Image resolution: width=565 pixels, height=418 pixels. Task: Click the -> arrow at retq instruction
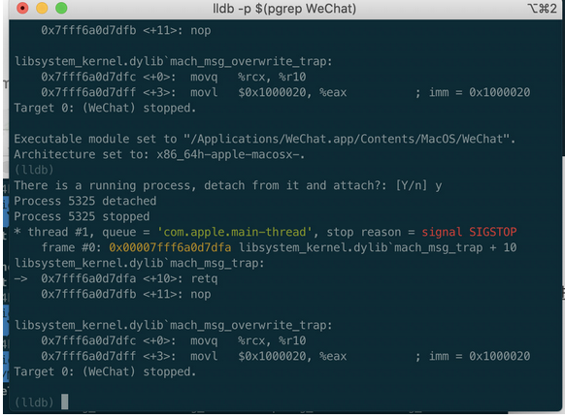click(21, 278)
